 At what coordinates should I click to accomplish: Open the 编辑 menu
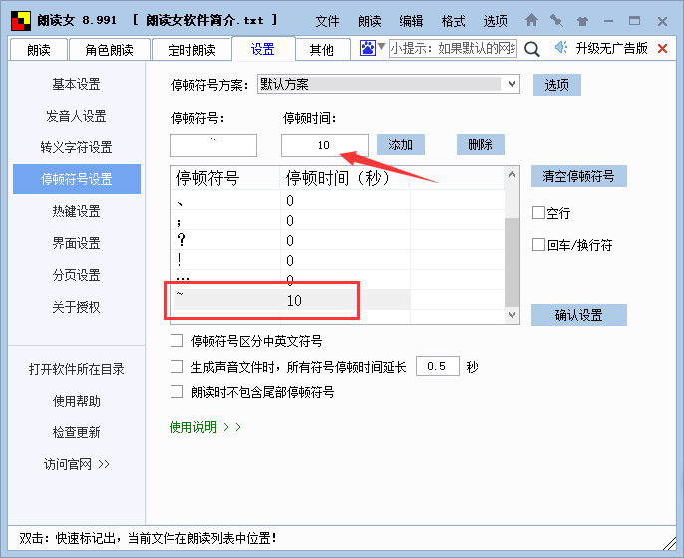click(411, 21)
